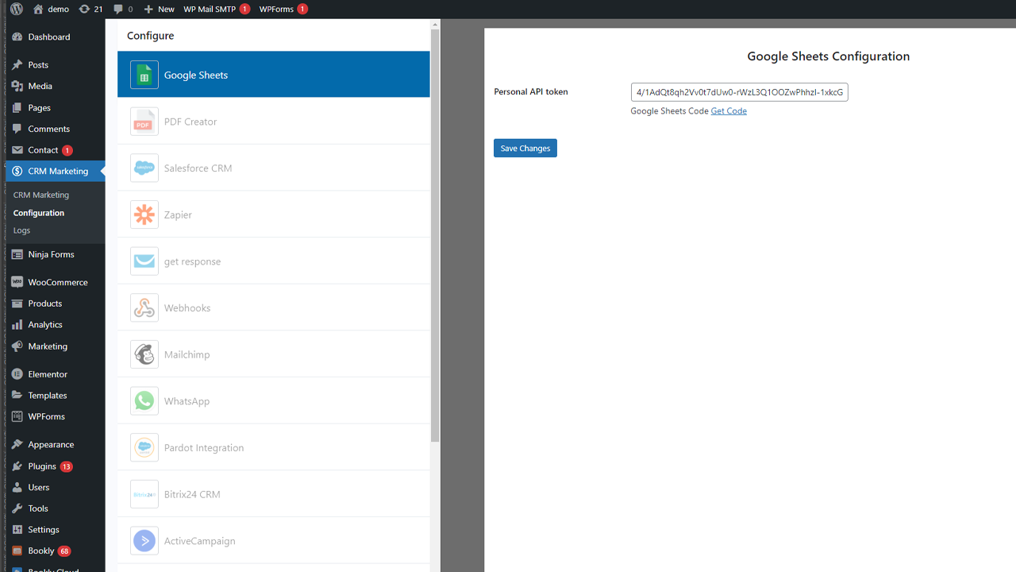Select the get response envelope icon
Viewport: 1016px width, 572px height.
point(144,261)
